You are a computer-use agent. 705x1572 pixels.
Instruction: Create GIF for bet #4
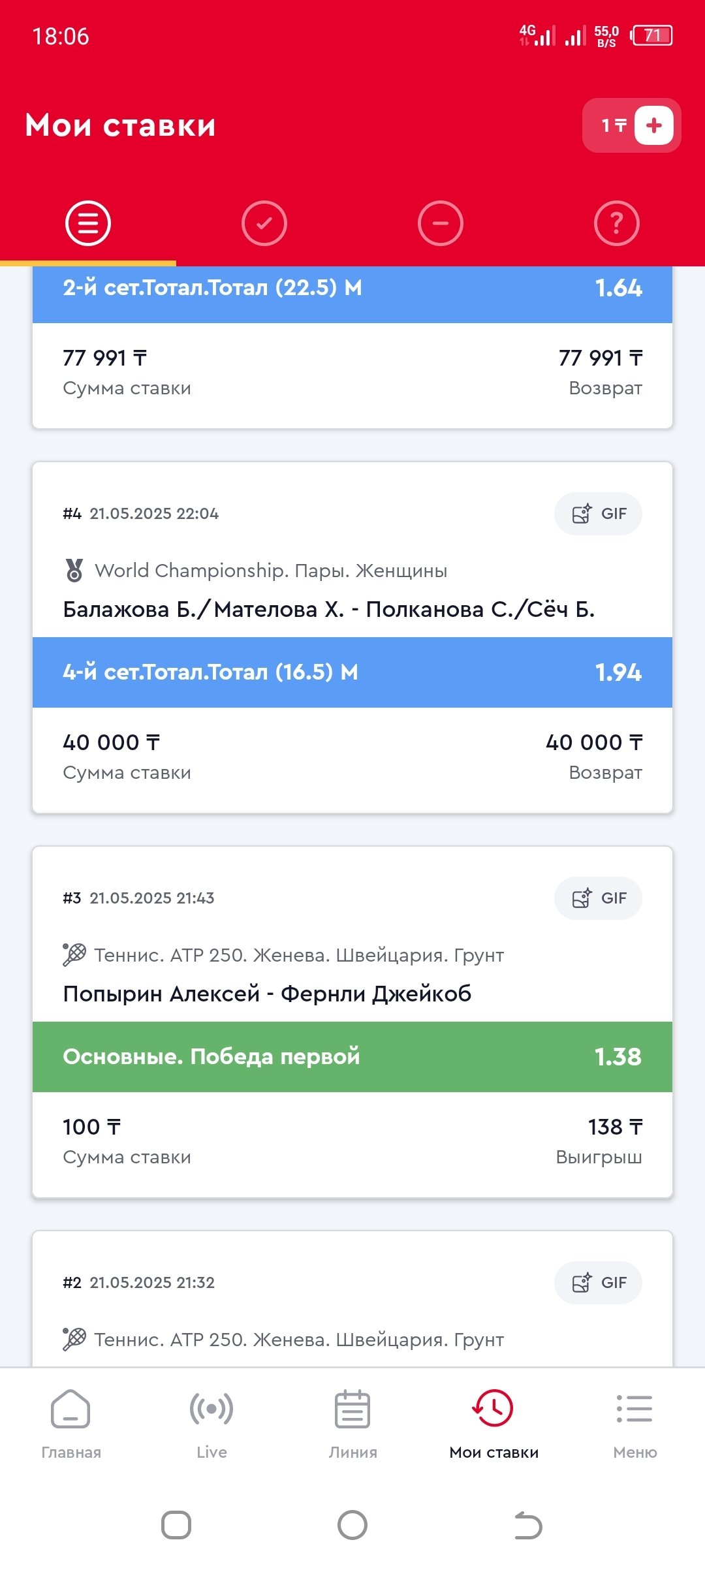click(598, 514)
